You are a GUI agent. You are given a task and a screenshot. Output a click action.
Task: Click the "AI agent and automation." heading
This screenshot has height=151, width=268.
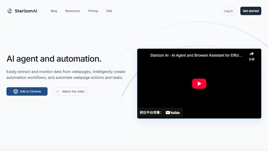(54, 59)
